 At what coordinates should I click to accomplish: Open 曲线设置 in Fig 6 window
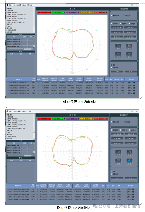tap(130, 134)
